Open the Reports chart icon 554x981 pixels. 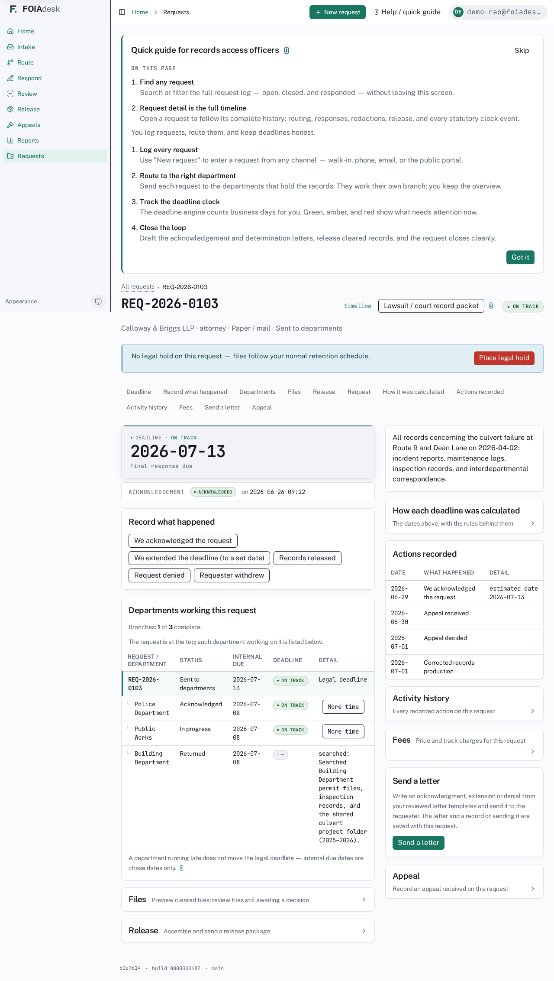pyautogui.click(x=10, y=140)
